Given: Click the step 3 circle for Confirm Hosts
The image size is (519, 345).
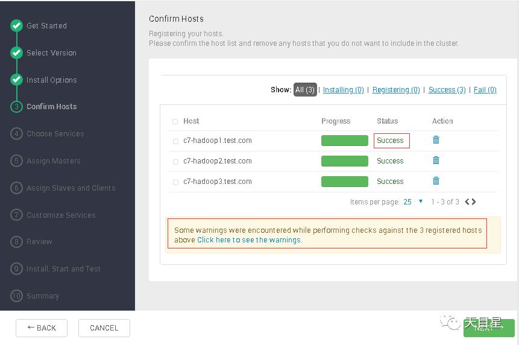Looking at the screenshot, I should point(16,107).
